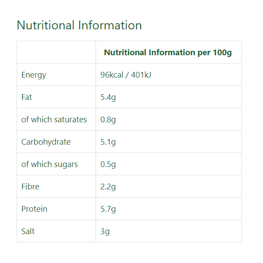
Task: Click the Protein row label
Action: pos(34,209)
